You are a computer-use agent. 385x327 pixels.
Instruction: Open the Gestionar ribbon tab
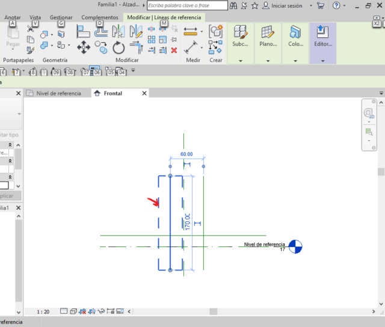tap(61, 17)
